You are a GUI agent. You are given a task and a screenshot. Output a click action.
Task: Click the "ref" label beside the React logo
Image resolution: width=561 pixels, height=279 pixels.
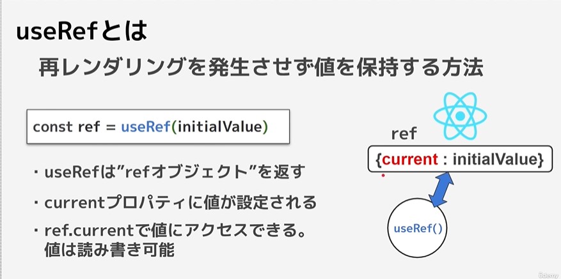click(x=404, y=134)
